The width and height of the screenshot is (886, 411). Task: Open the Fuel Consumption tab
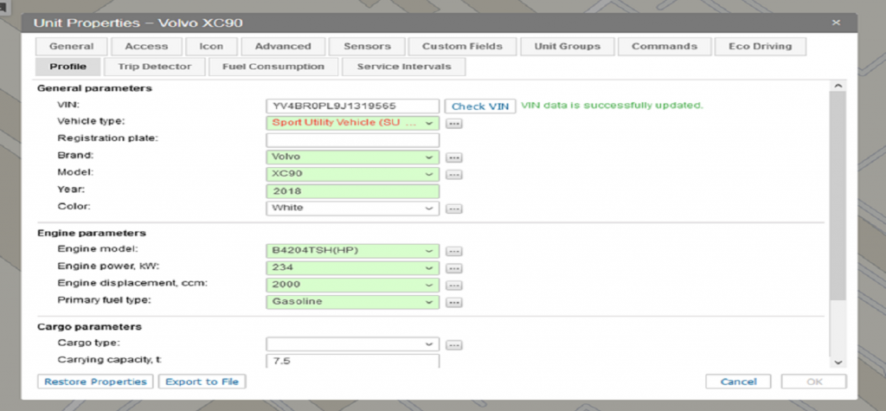(273, 66)
